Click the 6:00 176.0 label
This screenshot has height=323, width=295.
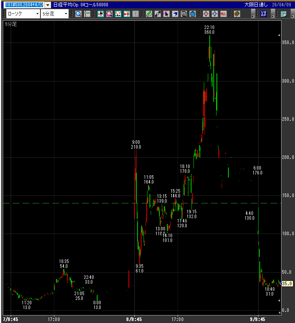[x=257, y=170]
